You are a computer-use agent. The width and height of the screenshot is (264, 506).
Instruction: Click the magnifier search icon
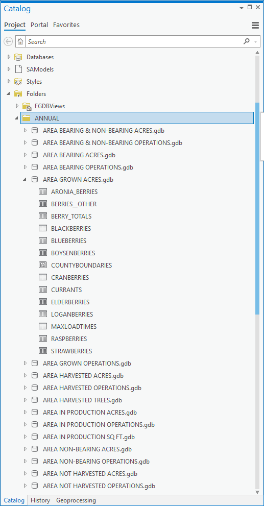coord(247,41)
